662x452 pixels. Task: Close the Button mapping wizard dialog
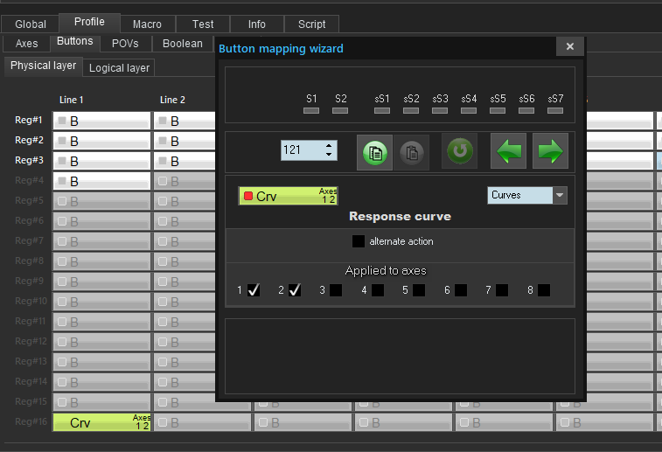click(x=569, y=47)
